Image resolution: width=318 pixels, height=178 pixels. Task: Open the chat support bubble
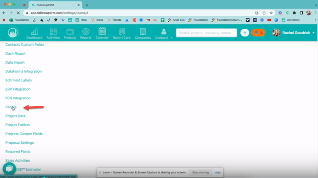tap(9, 168)
